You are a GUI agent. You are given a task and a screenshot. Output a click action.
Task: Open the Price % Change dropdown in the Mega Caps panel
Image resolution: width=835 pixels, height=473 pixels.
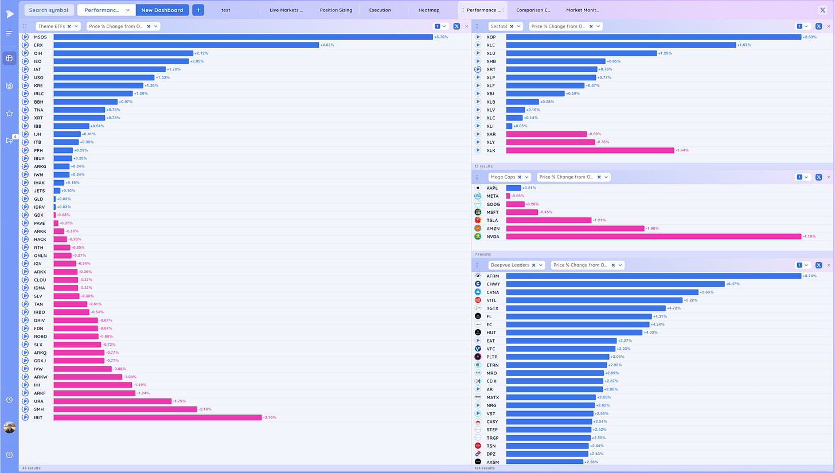(607, 177)
